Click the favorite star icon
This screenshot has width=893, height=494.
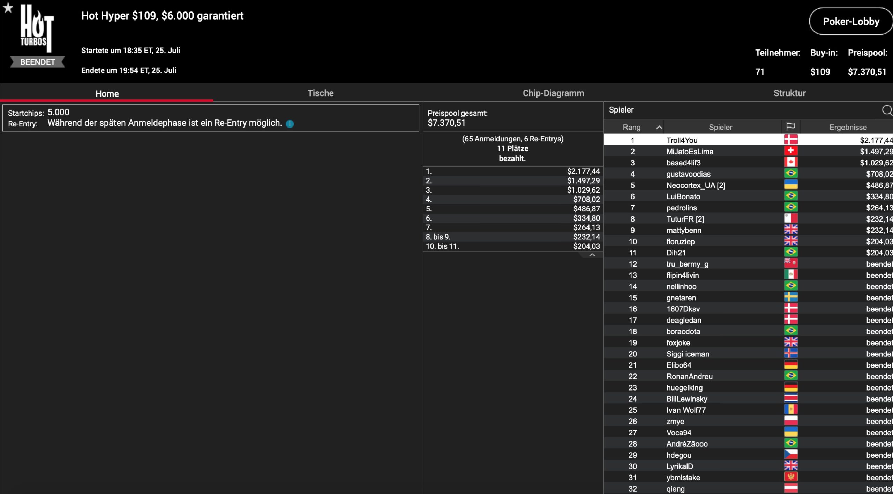(8, 8)
